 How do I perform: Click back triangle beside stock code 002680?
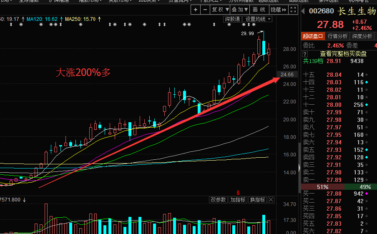point(303,11)
